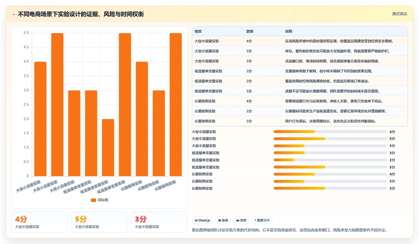Click the 大促小流量实验 chart bar at value 5
Image resolution: width=419 pixels, height=244 pixels.
[x=57, y=105]
